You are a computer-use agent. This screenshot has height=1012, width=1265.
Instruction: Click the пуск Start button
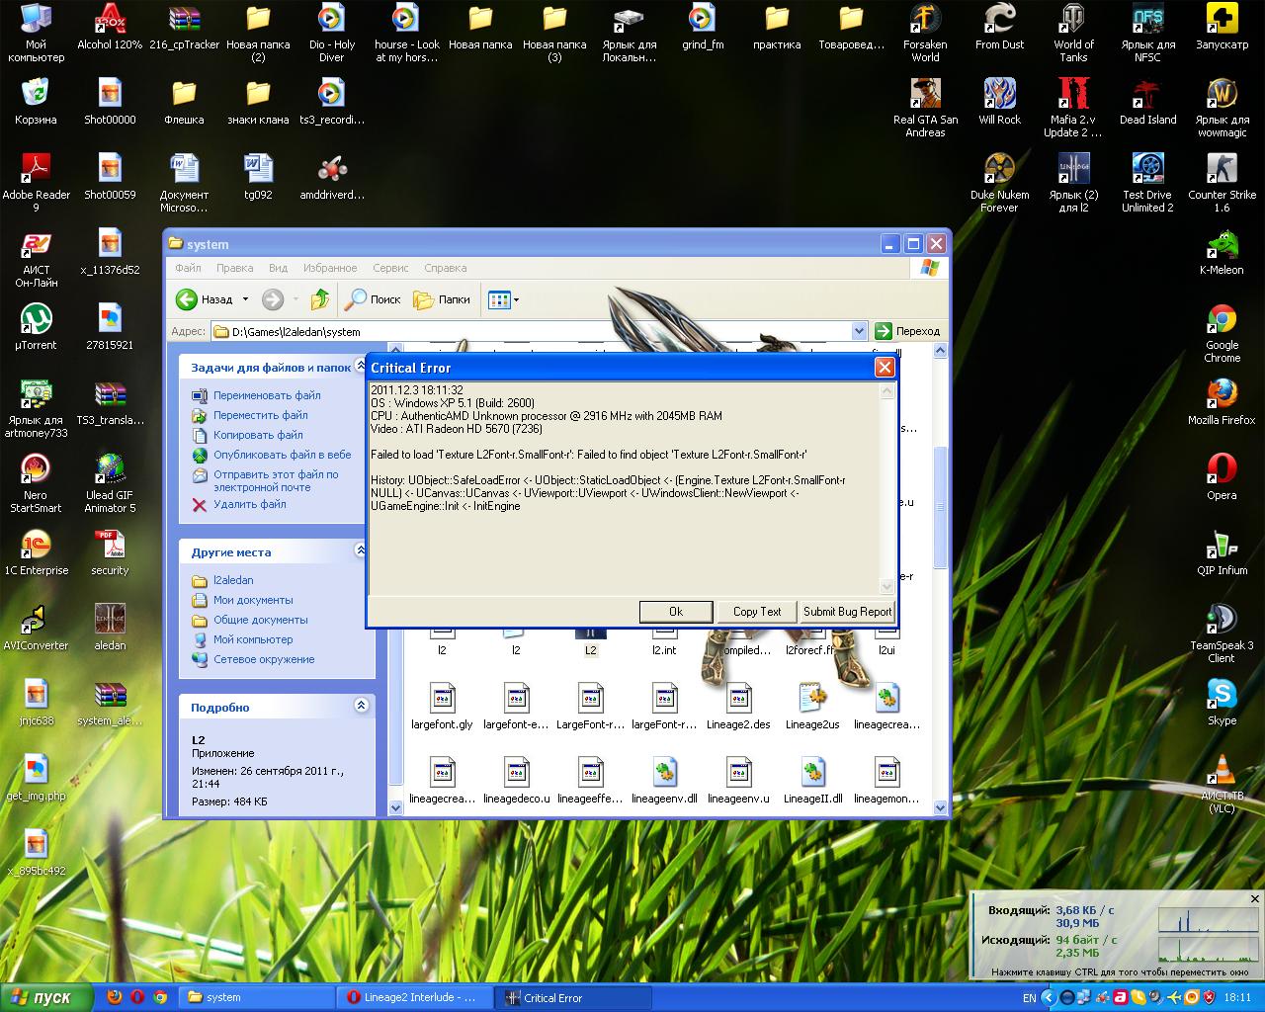(46, 997)
